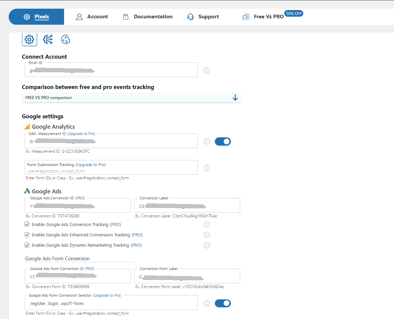Click PRO link next to Google Ads Conversion ID
The image size is (394, 319).
[80, 198]
